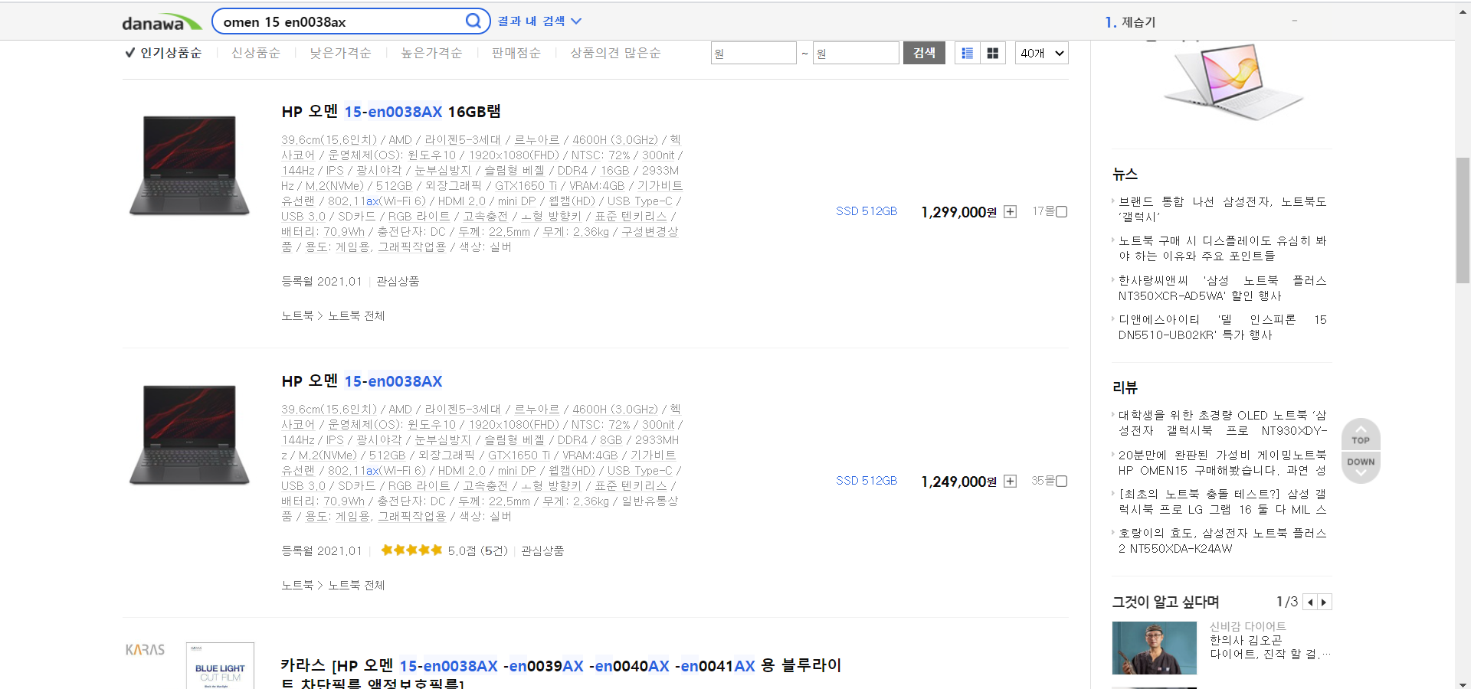Click the danawa logo

pos(162,22)
